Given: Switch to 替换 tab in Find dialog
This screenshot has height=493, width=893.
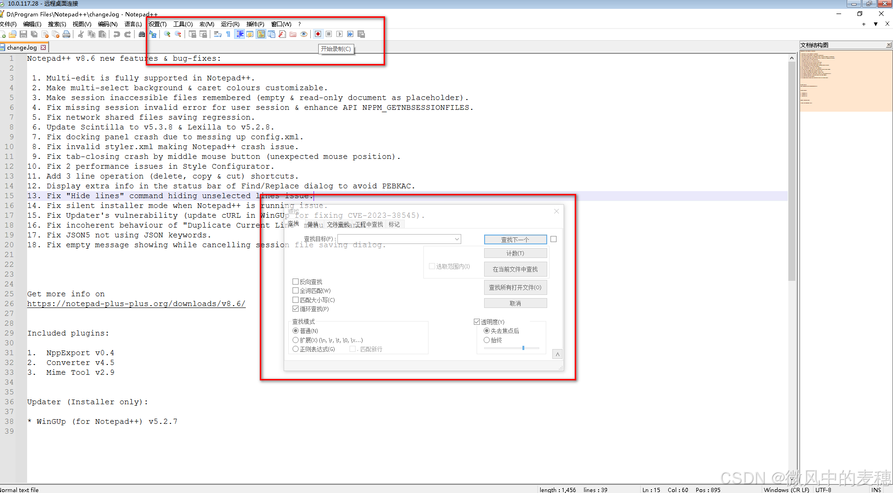Looking at the screenshot, I should [313, 225].
